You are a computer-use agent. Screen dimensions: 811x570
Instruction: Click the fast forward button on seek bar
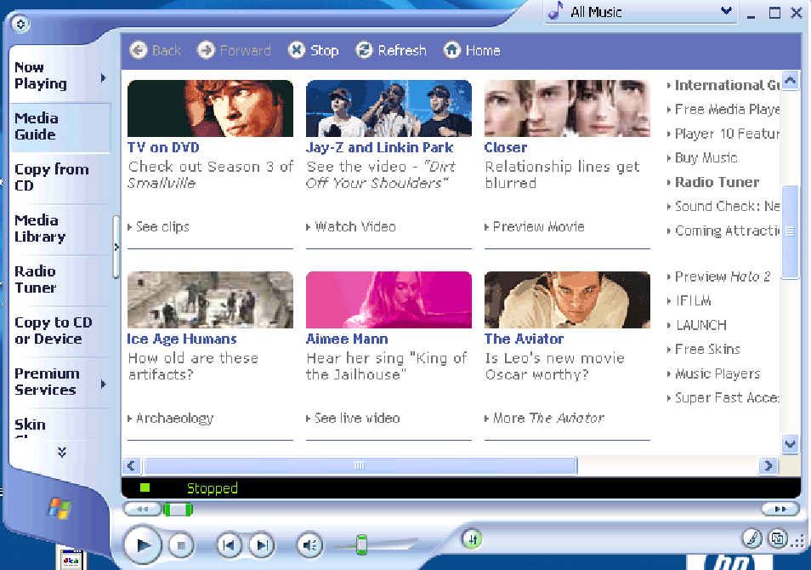pos(780,510)
